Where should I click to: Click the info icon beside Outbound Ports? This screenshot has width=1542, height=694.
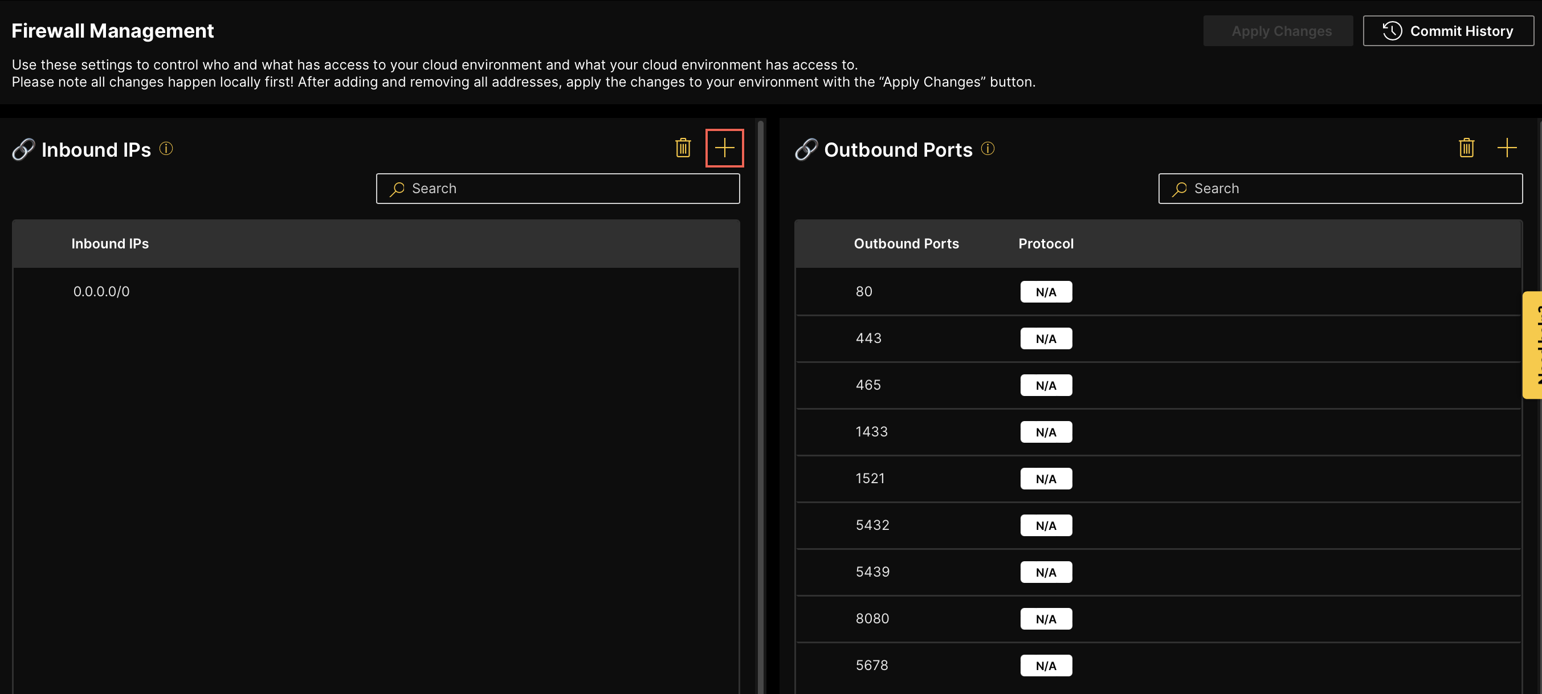pyautogui.click(x=988, y=149)
